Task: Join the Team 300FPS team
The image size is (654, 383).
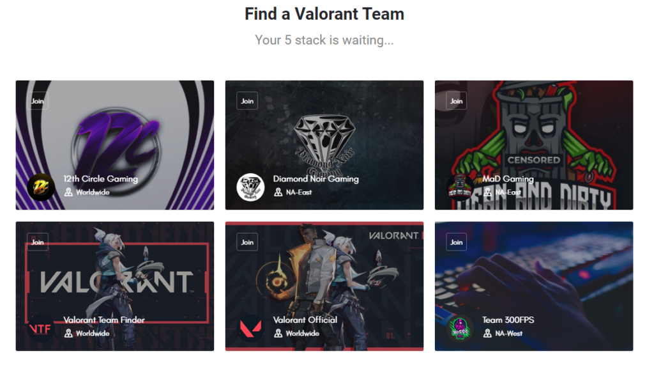Action: pyautogui.click(x=456, y=242)
